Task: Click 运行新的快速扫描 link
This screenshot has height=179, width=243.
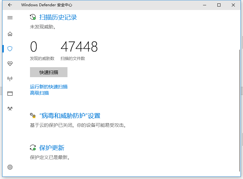Action: coord(49,87)
